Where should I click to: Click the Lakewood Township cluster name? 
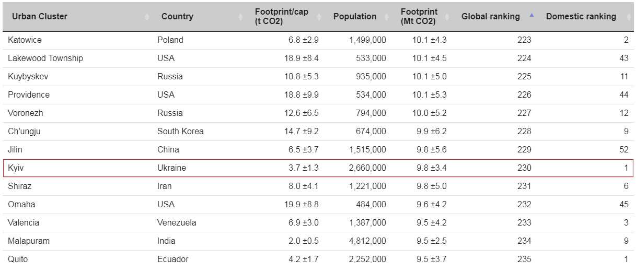click(45, 58)
